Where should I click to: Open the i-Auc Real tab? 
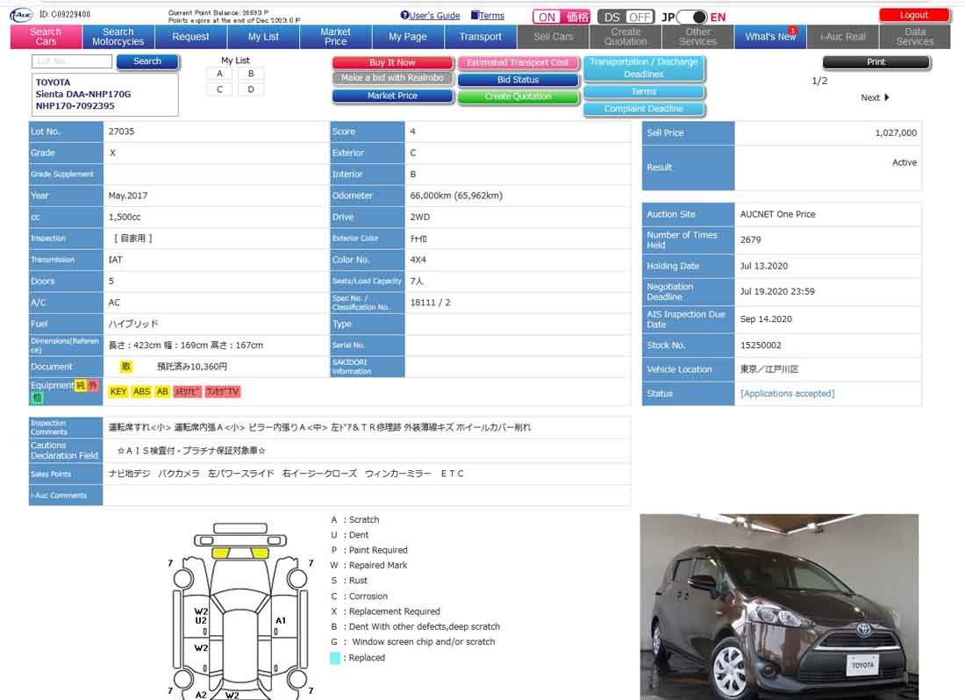[x=842, y=37]
